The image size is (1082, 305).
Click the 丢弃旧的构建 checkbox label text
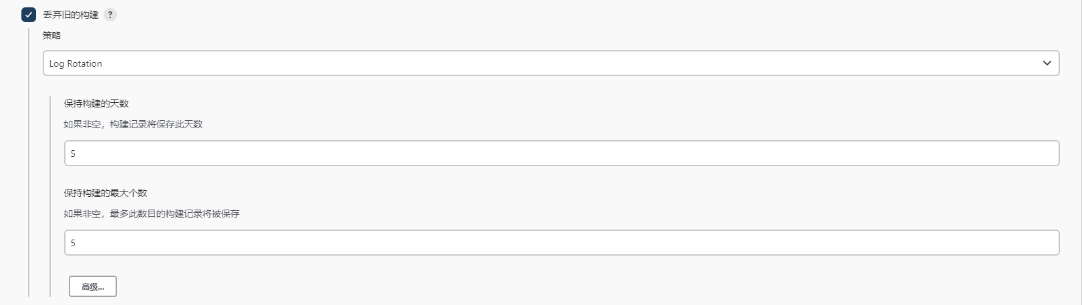click(71, 15)
